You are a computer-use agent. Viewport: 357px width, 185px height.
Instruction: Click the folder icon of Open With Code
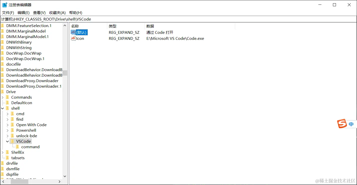click(x=13, y=125)
